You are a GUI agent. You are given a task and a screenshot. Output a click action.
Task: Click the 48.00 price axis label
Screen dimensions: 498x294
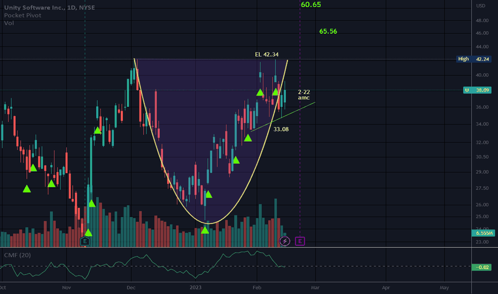[x=482, y=20]
